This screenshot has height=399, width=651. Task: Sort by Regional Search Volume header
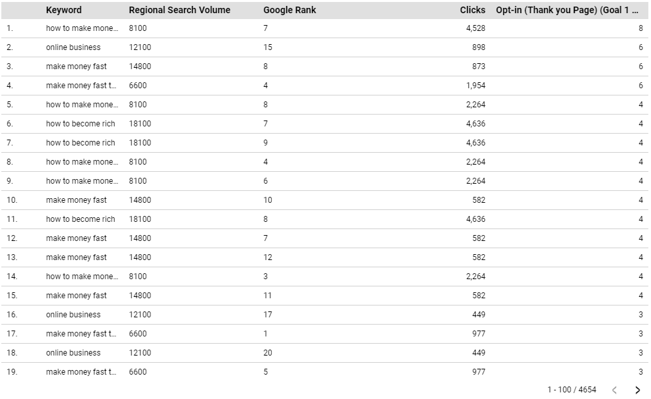179,10
